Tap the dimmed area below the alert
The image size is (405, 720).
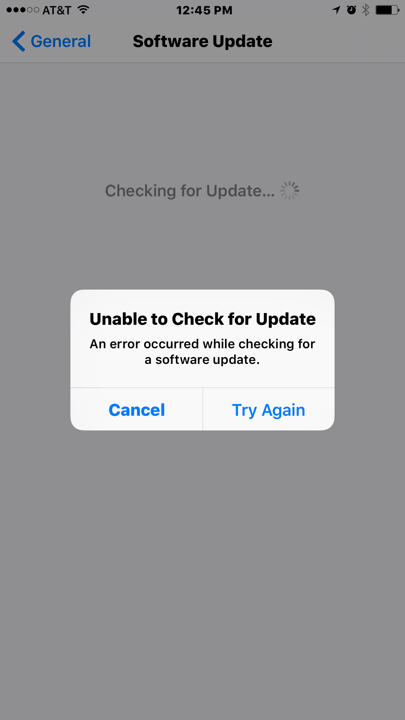pyautogui.click(x=202, y=571)
